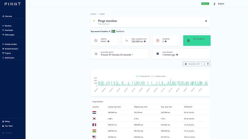Click the Uptime clock icon
The image size is (248, 139).
tap(96, 41)
